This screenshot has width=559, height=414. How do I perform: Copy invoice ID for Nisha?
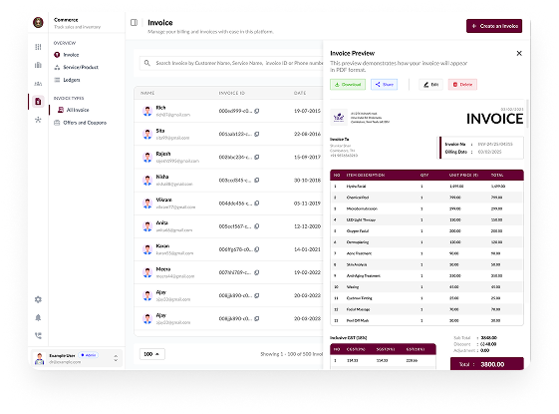tap(257, 181)
